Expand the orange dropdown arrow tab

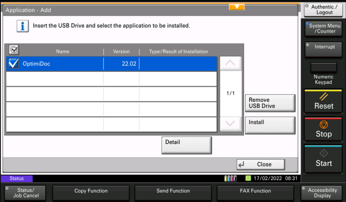click(236, 7)
